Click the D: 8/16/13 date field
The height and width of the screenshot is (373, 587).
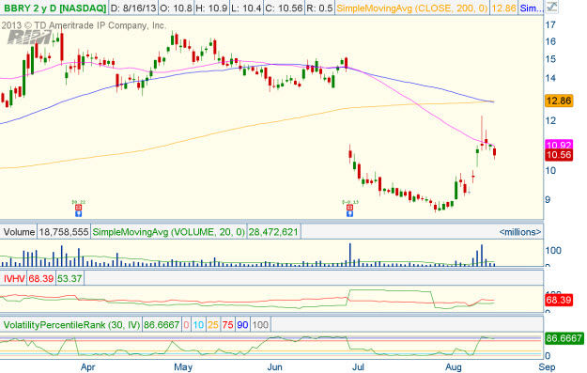[133, 8]
